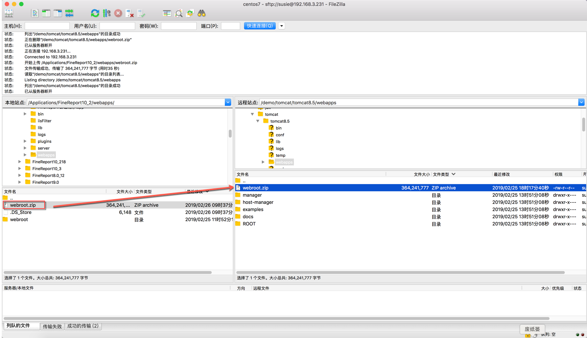
Task: Click the remote file list horizontal scrollbar
Action: pos(400,273)
